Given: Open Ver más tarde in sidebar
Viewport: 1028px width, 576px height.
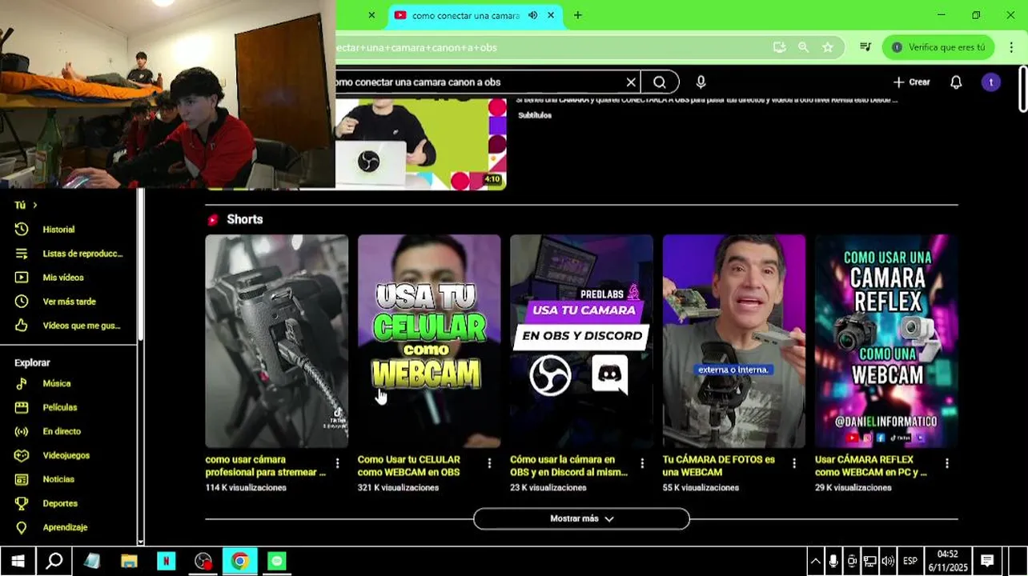Looking at the screenshot, I should [x=70, y=302].
